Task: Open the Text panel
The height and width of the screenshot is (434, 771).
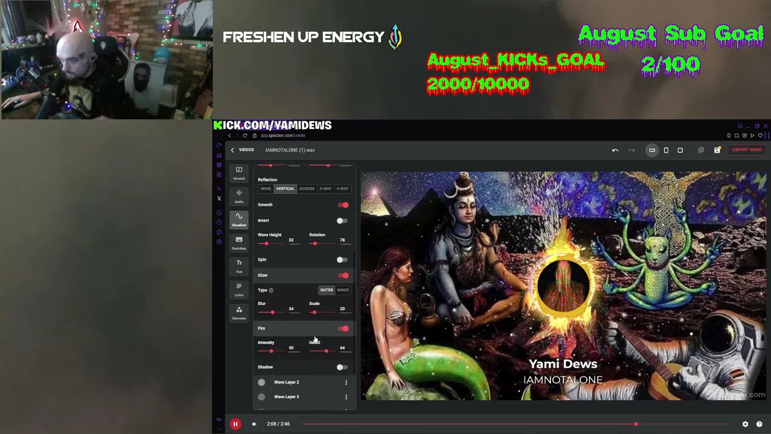Action: point(239,266)
